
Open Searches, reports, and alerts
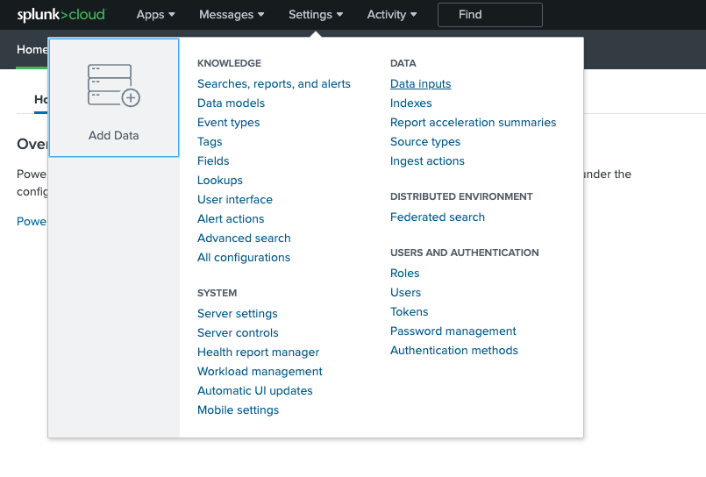tap(274, 84)
